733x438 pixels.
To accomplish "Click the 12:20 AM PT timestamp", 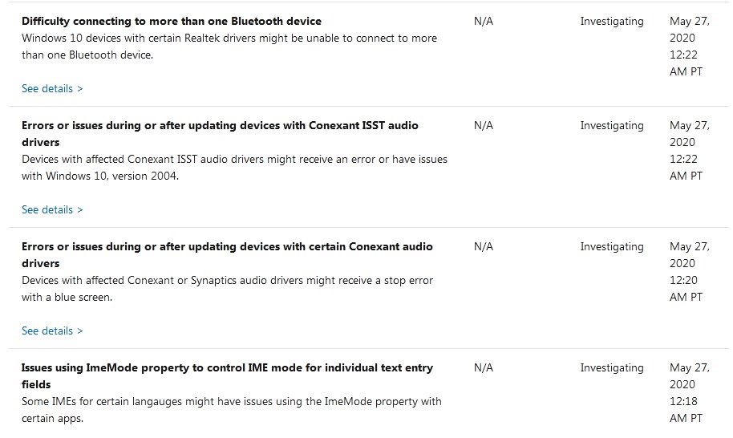I will tap(686, 289).
